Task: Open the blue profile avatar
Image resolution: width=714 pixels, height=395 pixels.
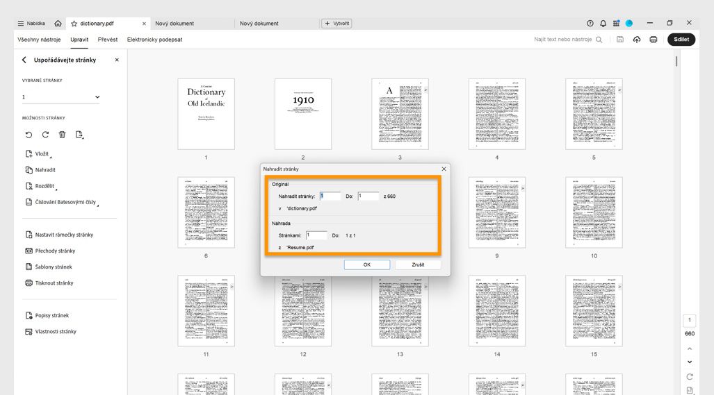Action: pos(629,23)
